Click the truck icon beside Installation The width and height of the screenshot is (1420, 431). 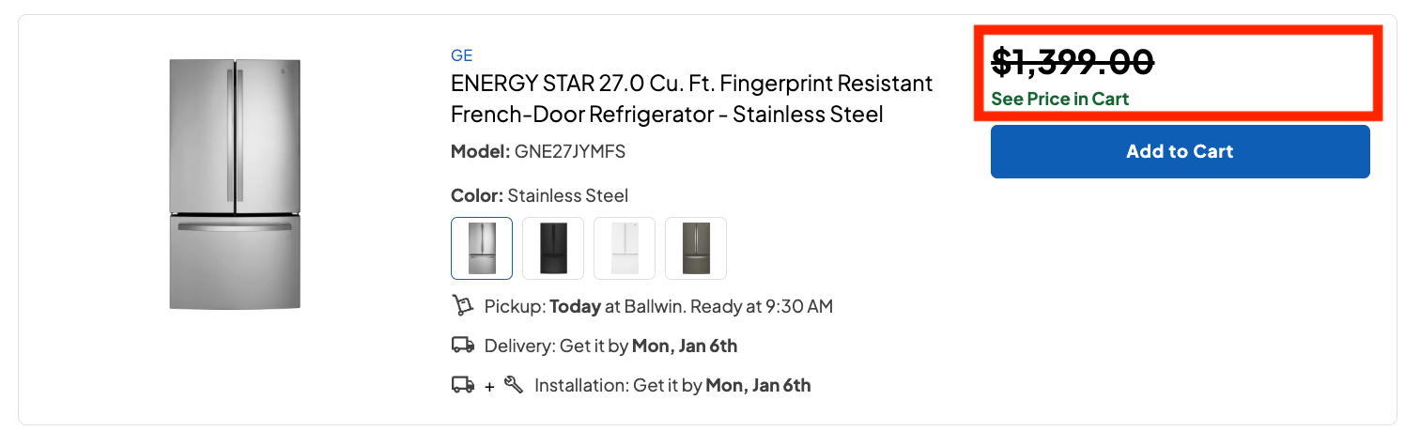(463, 385)
